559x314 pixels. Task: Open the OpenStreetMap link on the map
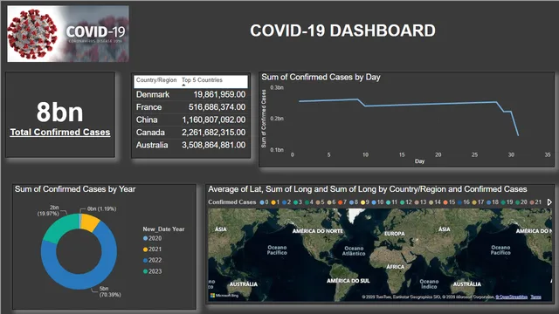pyautogui.click(x=512, y=297)
